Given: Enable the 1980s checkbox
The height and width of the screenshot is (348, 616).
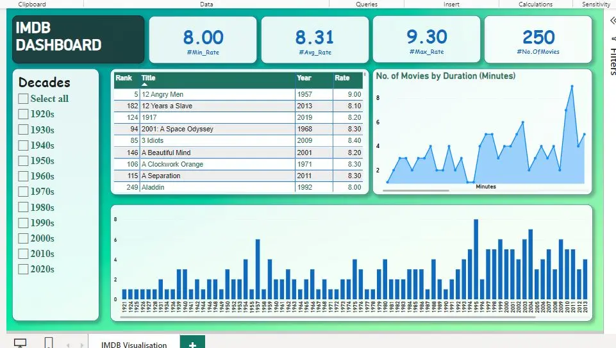Looking at the screenshot, I should (x=23, y=208).
